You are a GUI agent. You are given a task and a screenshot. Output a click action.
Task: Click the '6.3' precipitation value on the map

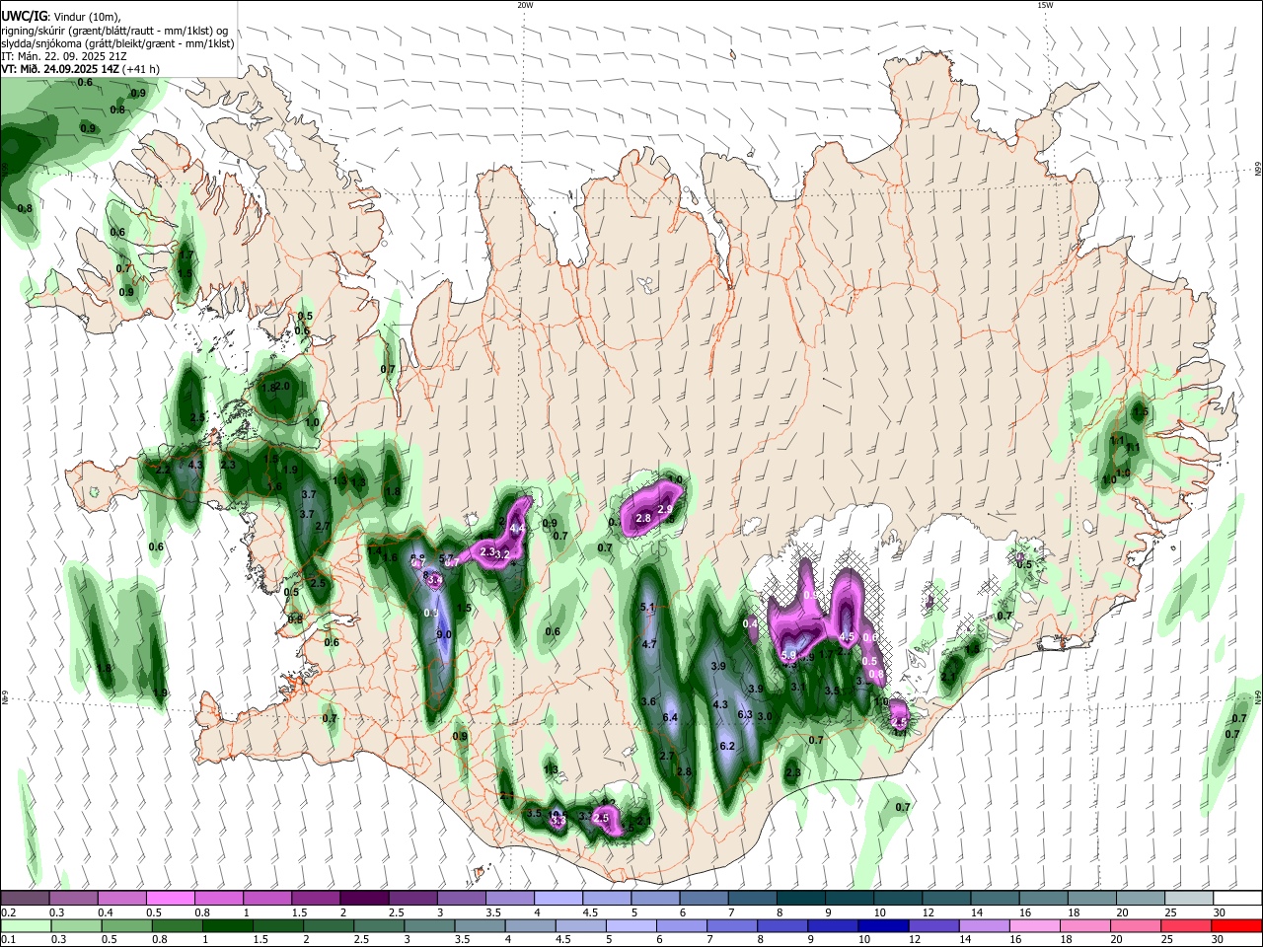(745, 714)
